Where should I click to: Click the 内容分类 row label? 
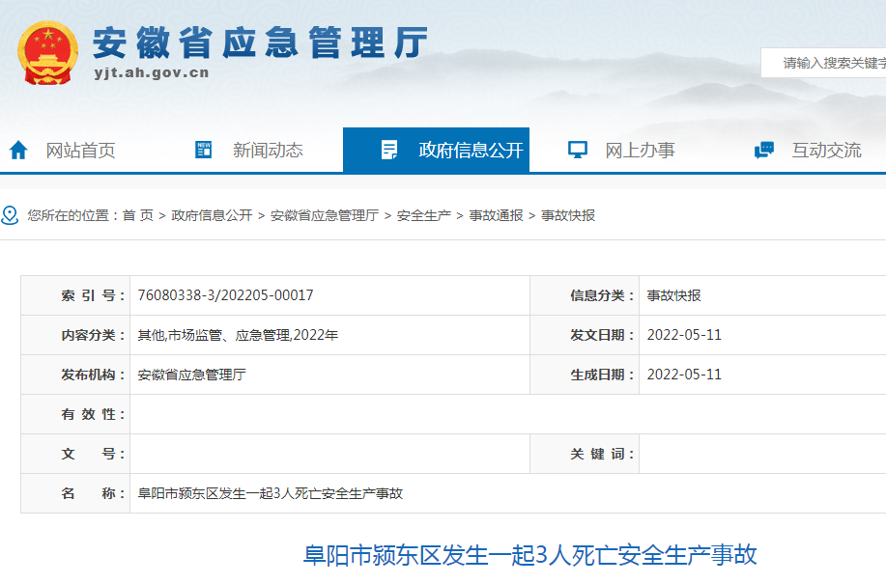(x=93, y=335)
